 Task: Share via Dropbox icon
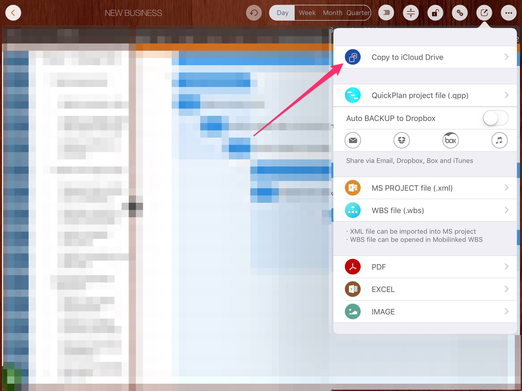[x=402, y=140]
